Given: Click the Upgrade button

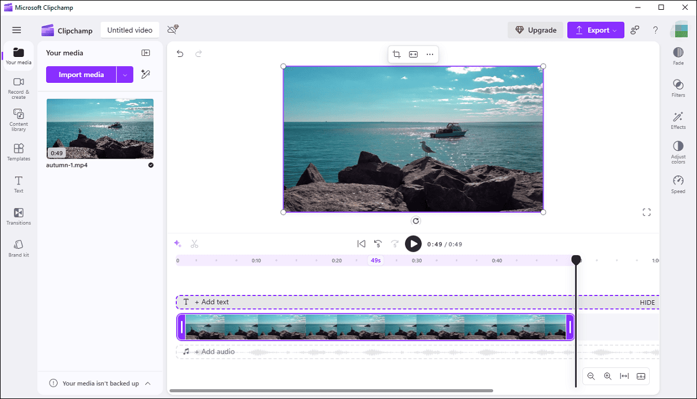Looking at the screenshot, I should coord(536,30).
